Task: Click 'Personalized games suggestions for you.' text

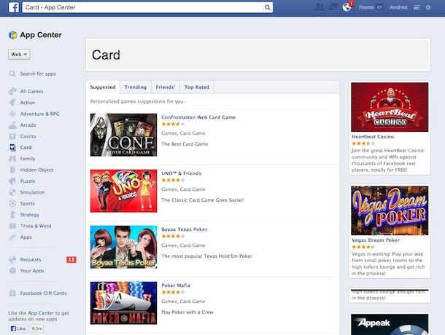Action: point(137,101)
